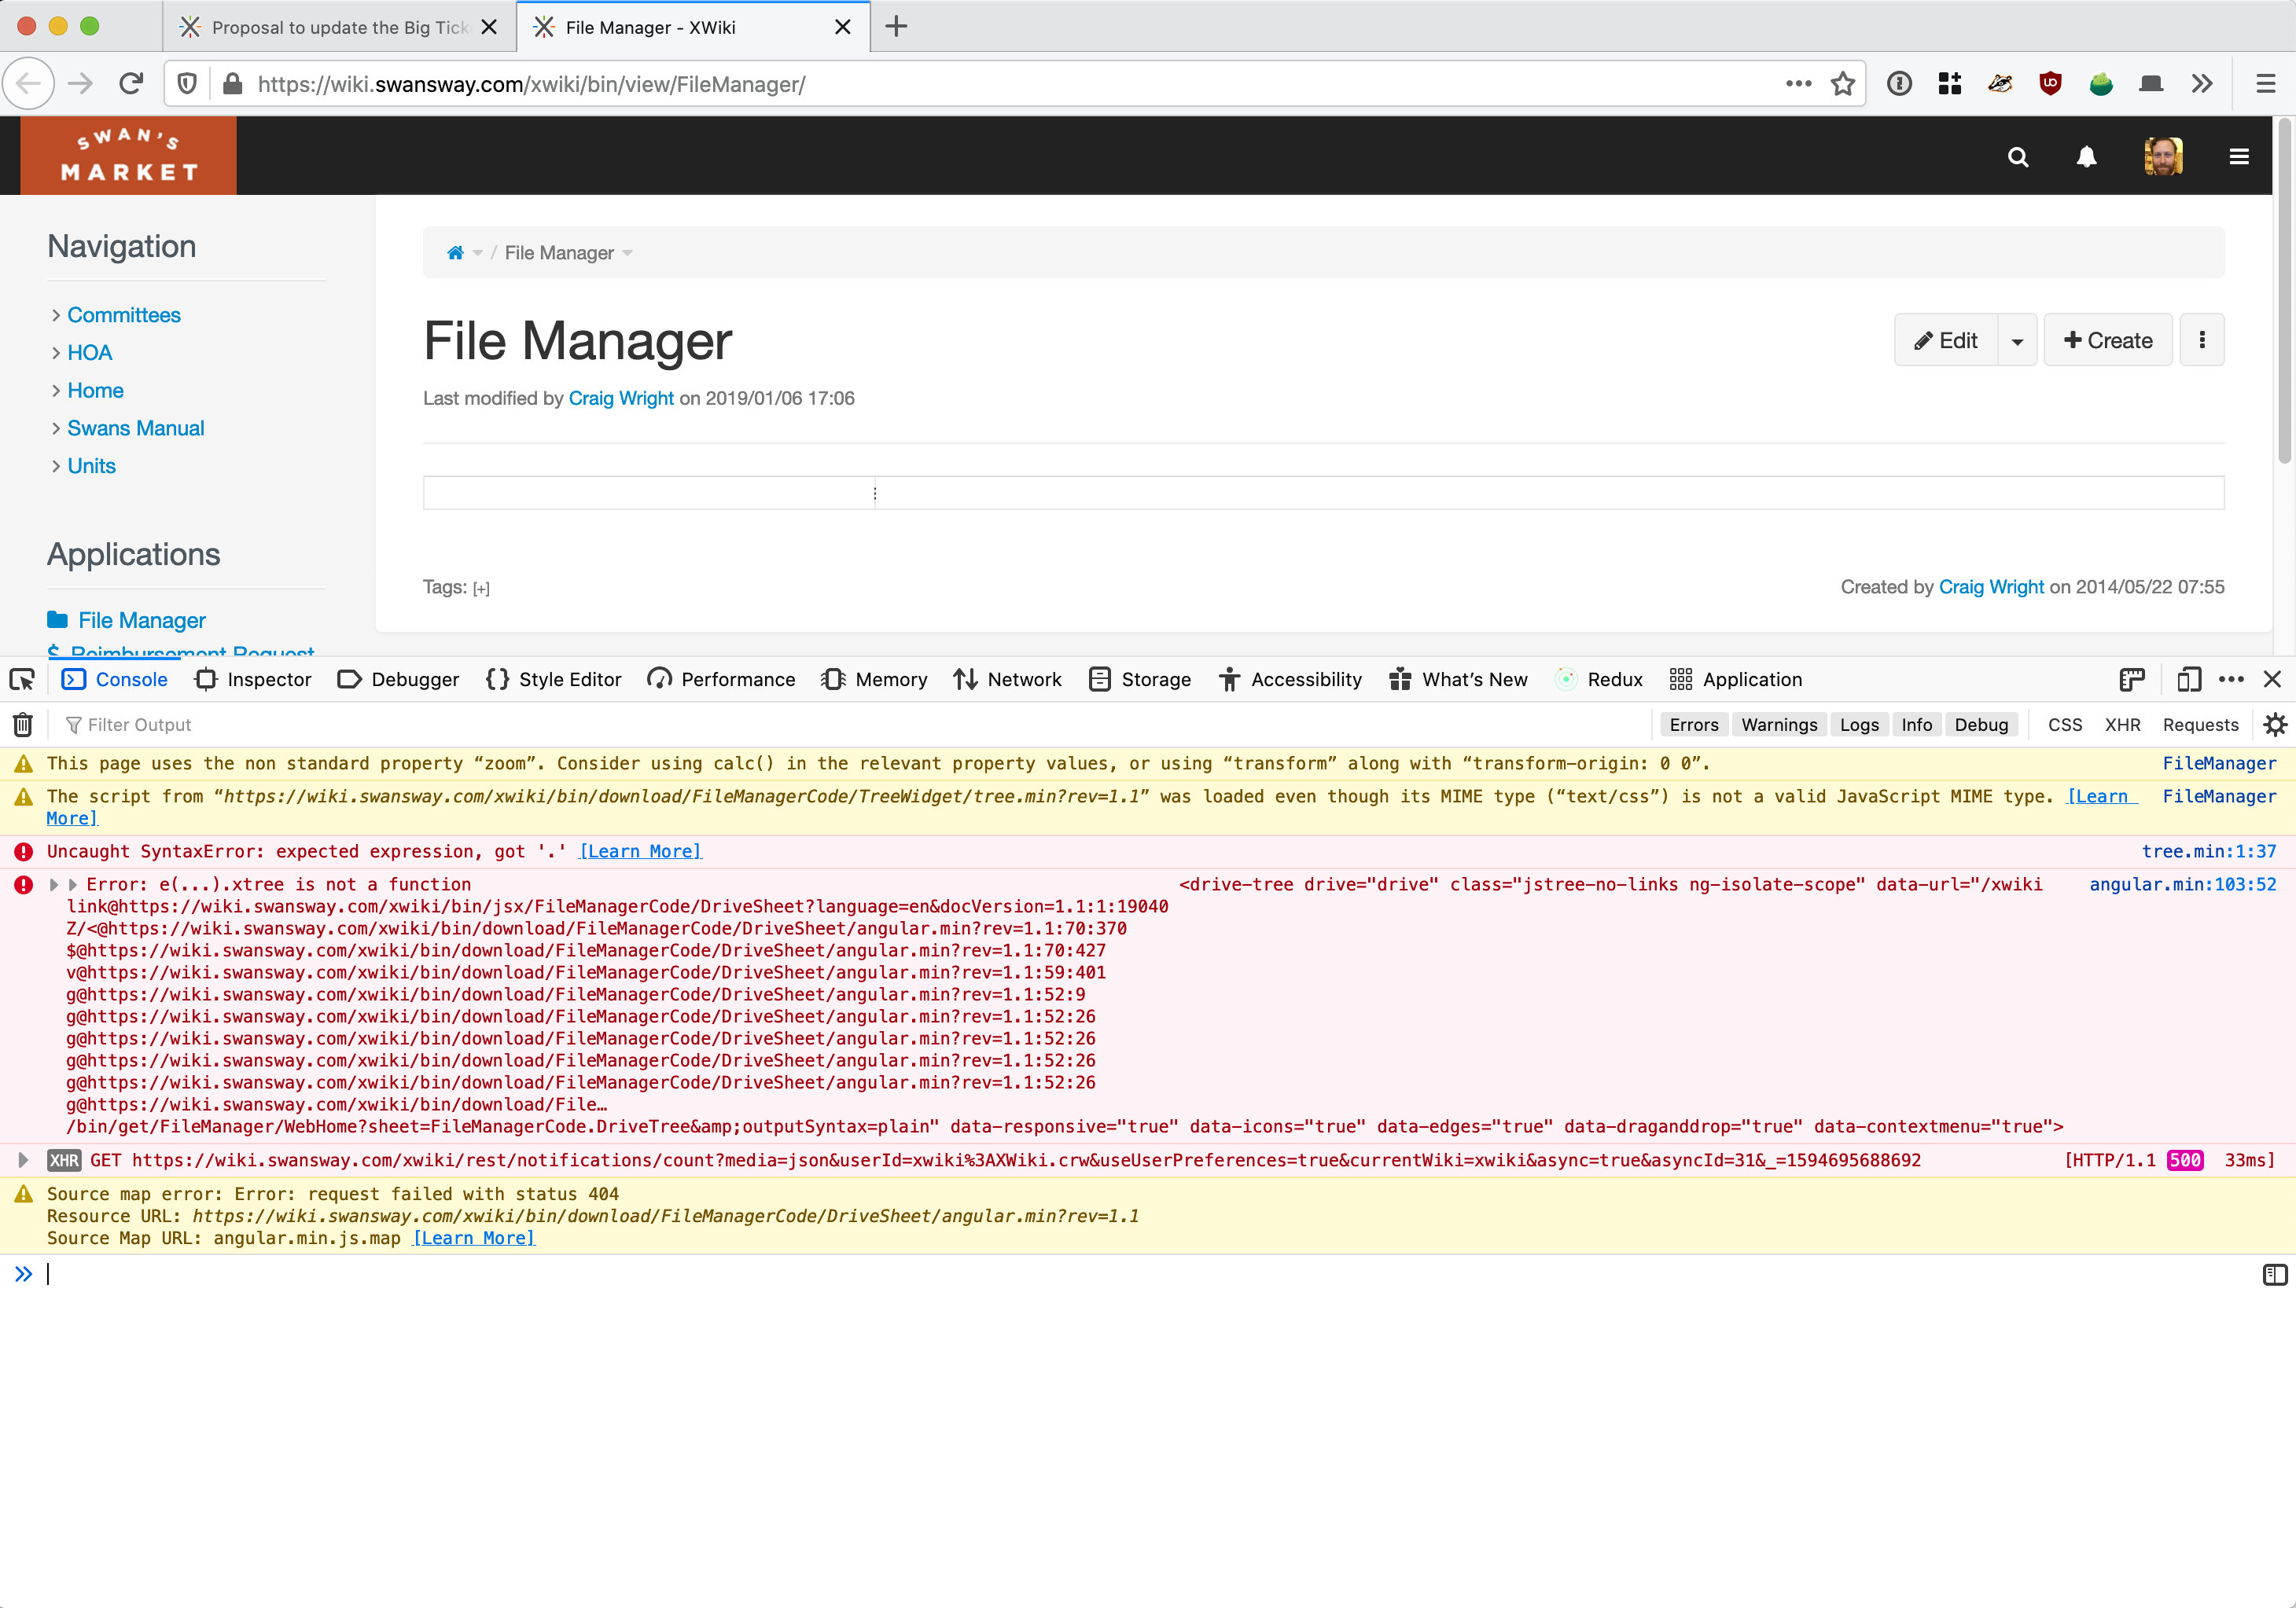Open the notifications bell
2296x1608 pixels.
pos(2087,157)
